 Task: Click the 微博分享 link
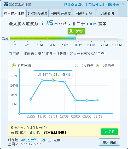tap(95, 4)
